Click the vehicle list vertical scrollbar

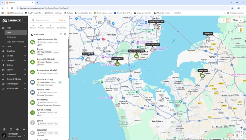68,58
